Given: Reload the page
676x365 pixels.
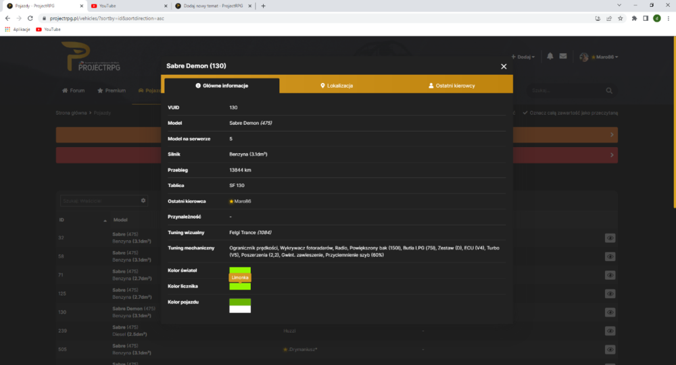Looking at the screenshot, I should click(30, 18).
